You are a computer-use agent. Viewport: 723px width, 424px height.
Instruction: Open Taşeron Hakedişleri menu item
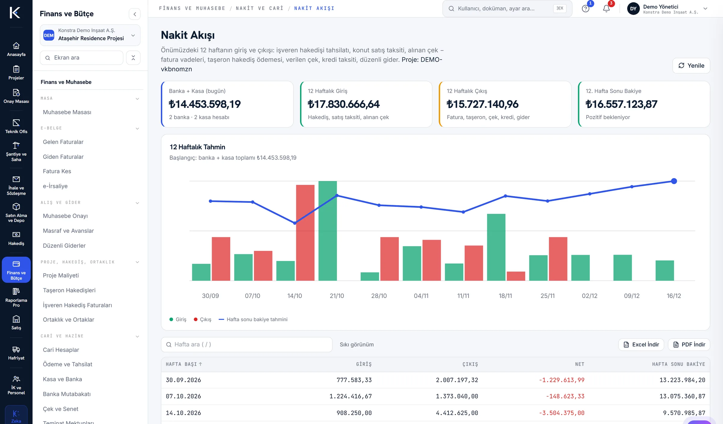tap(69, 290)
